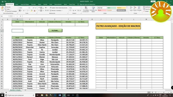This screenshot has width=173, height=97.
Task: Toggle Quebrar Texto Automaticamente wrap text
Action: (x=59, y=8)
